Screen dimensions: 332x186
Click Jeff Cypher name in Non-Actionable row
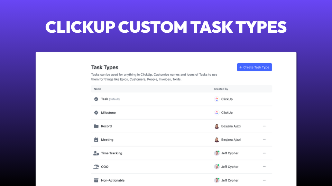pyautogui.click(x=230, y=180)
